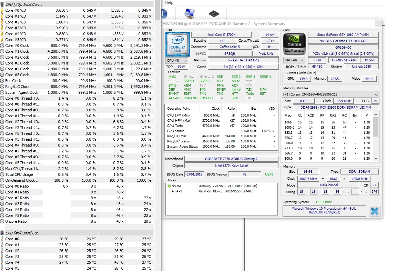The image size is (397, 271).
Task: Select the CPU Turbo operating point row
Action: (x=221, y=126)
